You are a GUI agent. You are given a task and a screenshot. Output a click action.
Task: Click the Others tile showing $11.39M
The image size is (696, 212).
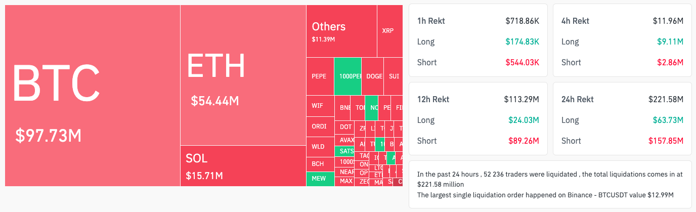(341, 31)
